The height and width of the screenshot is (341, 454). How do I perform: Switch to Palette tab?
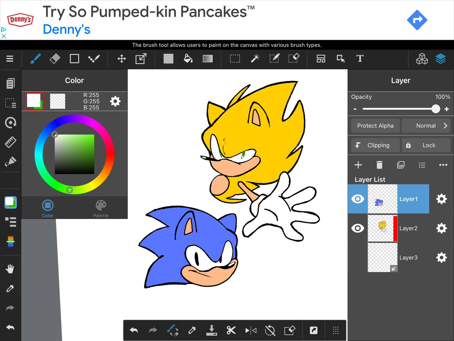click(101, 209)
